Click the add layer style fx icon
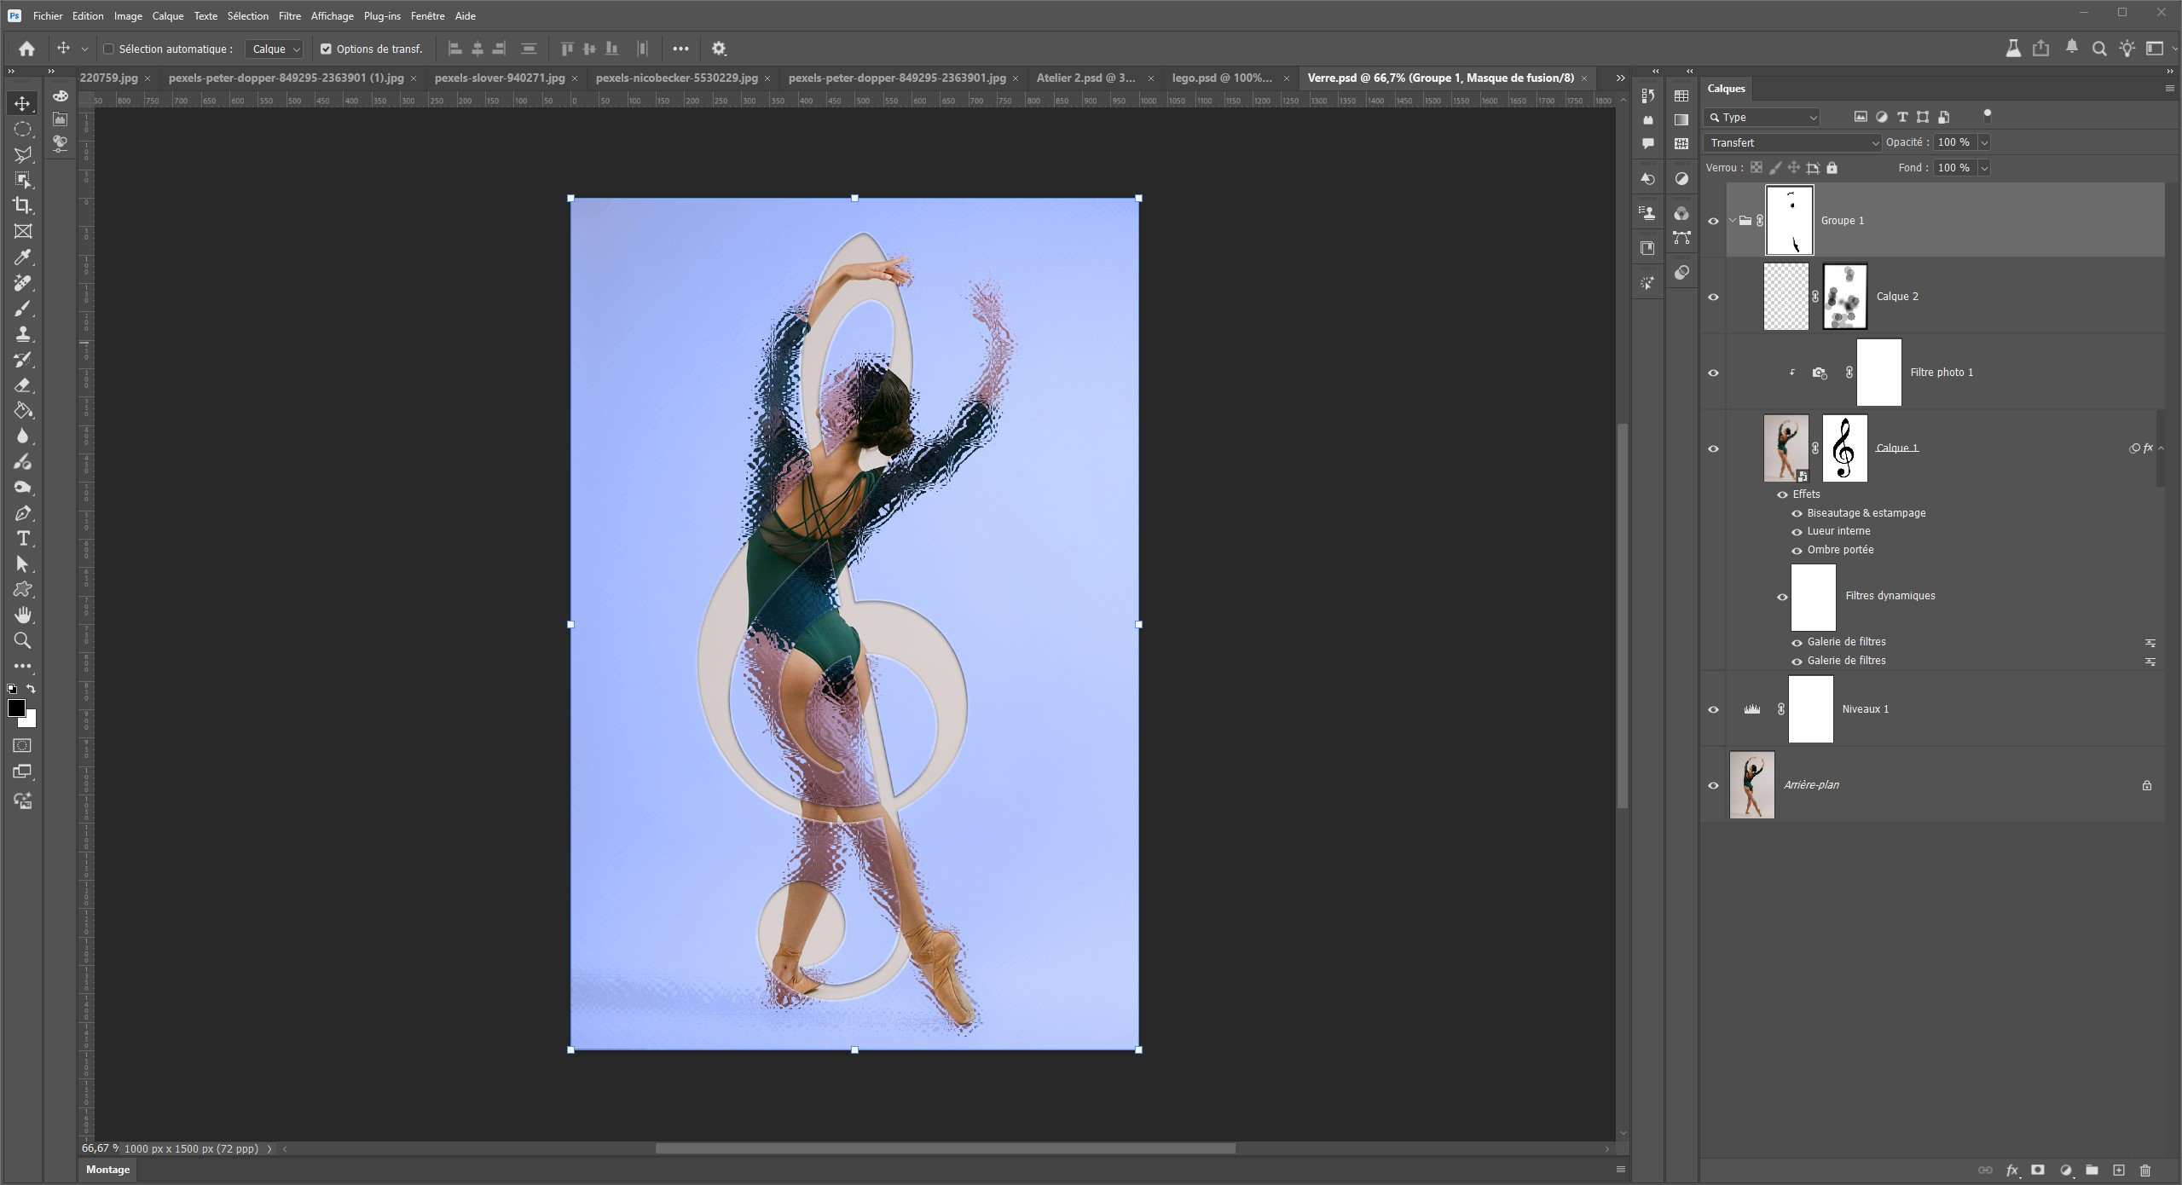The height and width of the screenshot is (1185, 2182). [x=2011, y=1171]
